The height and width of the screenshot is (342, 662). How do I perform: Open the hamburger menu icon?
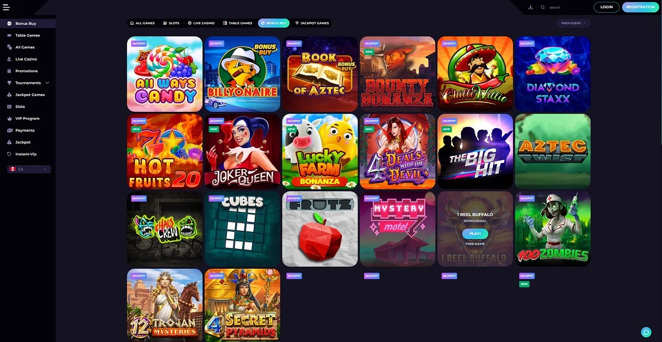tap(7, 7)
